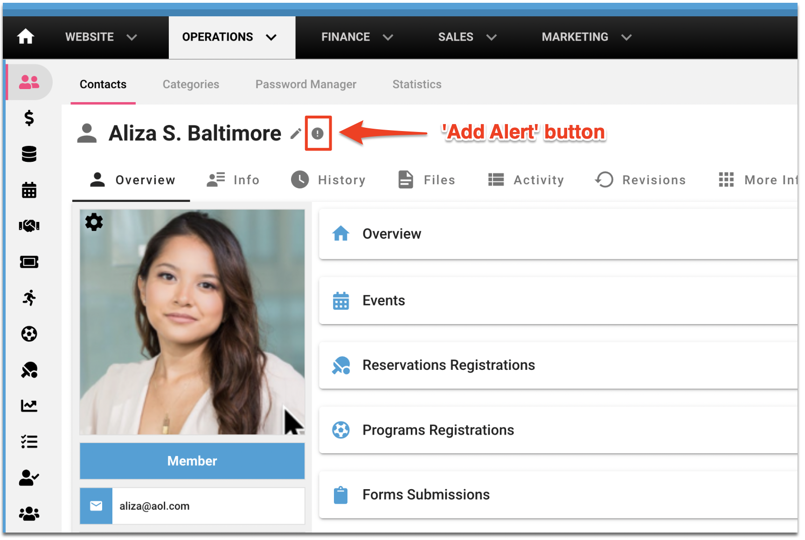
Task: Select the line chart sidebar icon
Action: pyautogui.click(x=29, y=406)
